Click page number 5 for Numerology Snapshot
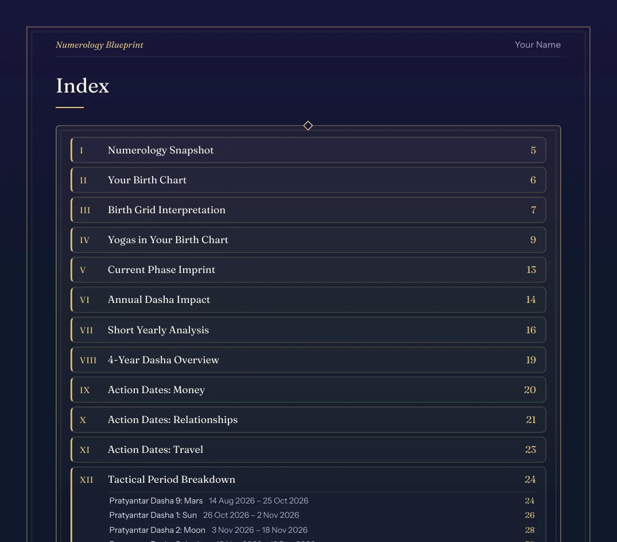Viewport: 617px width, 542px height. (x=533, y=150)
